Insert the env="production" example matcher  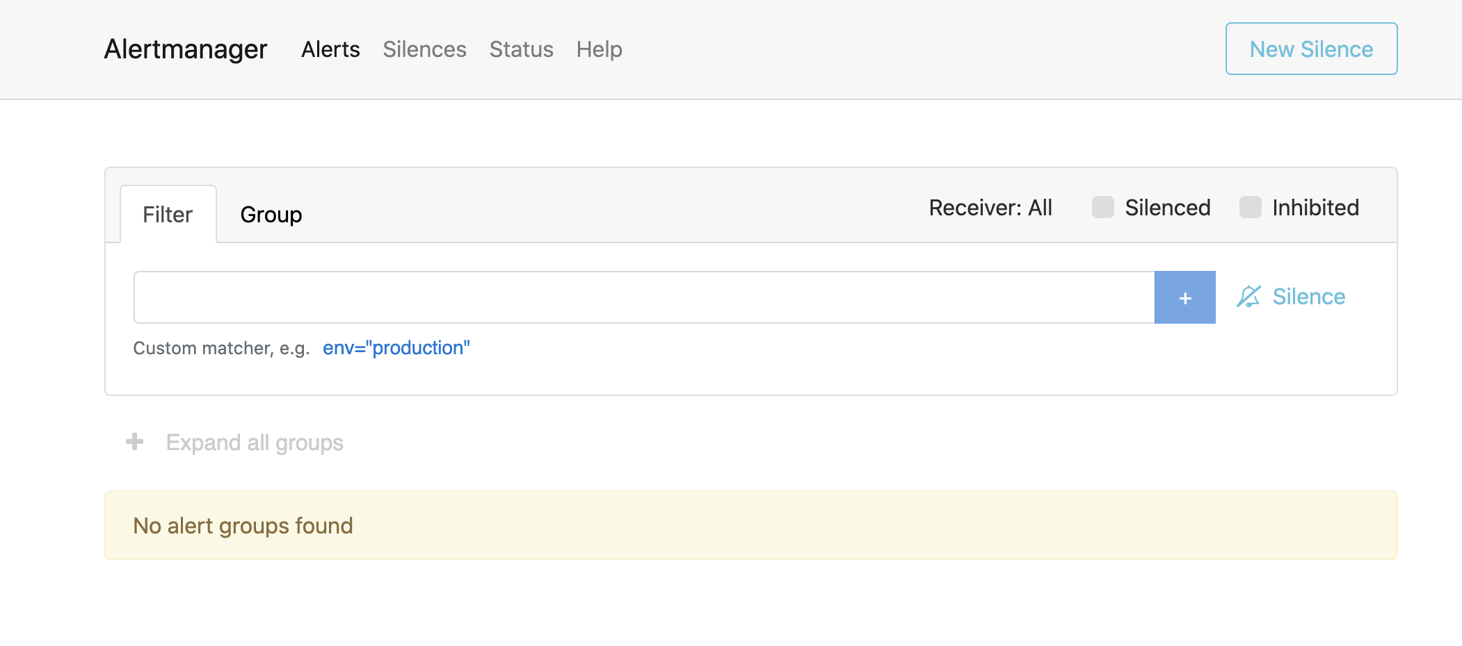(x=396, y=347)
